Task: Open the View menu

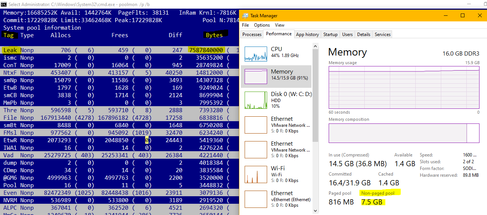Action: pyautogui.click(x=280, y=25)
